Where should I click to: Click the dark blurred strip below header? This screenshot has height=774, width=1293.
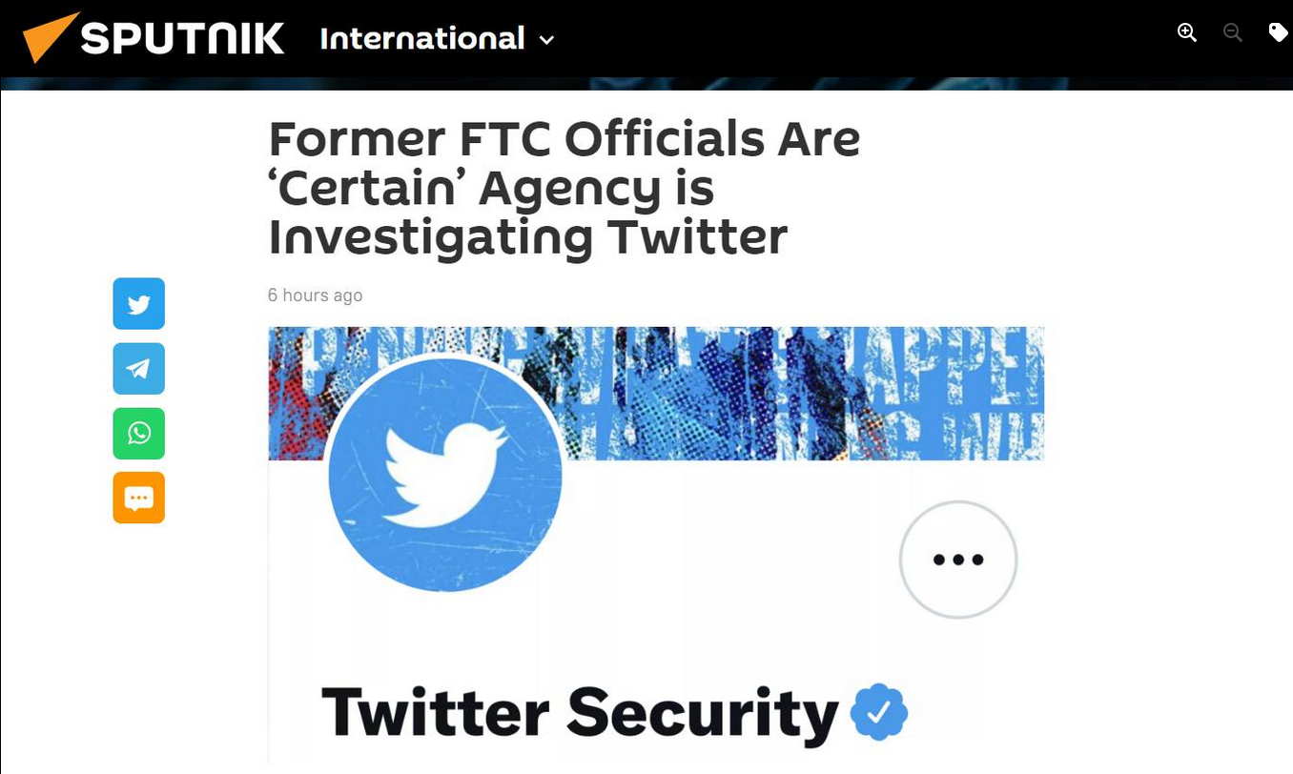point(646,84)
